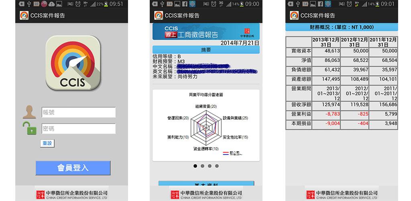This screenshot has height=201, width=411.
Task: Tap the blue diamond icon on the 09:00 status bar
Action: (192, 4)
